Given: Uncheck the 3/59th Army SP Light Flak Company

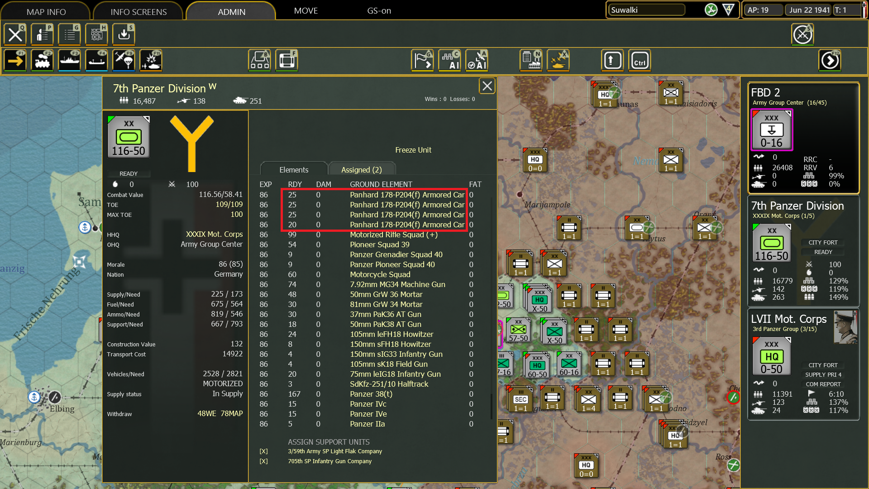Looking at the screenshot, I should click(263, 451).
